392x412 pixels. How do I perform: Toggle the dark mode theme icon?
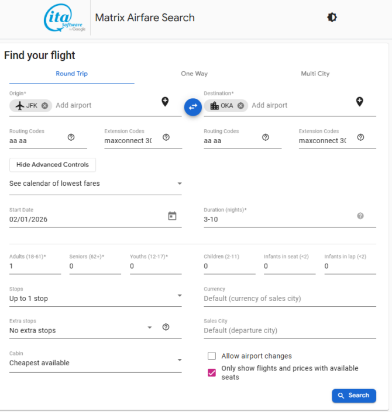click(x=332, y=18)
